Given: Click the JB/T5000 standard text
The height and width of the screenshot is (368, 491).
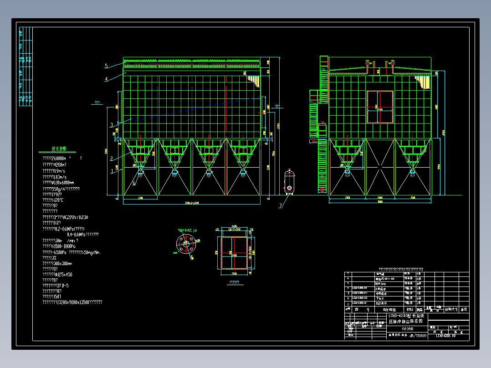Looking at the screenshot, I should click(x=417, y=335).
